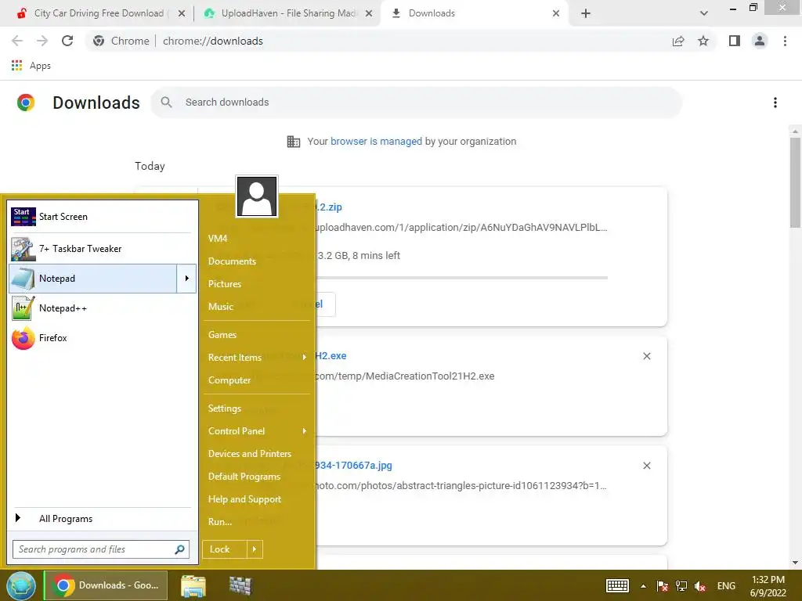The height and width of the screenshot is (601, 802).
Task: Open the .zip download file link
Action: tap(329, 207)
